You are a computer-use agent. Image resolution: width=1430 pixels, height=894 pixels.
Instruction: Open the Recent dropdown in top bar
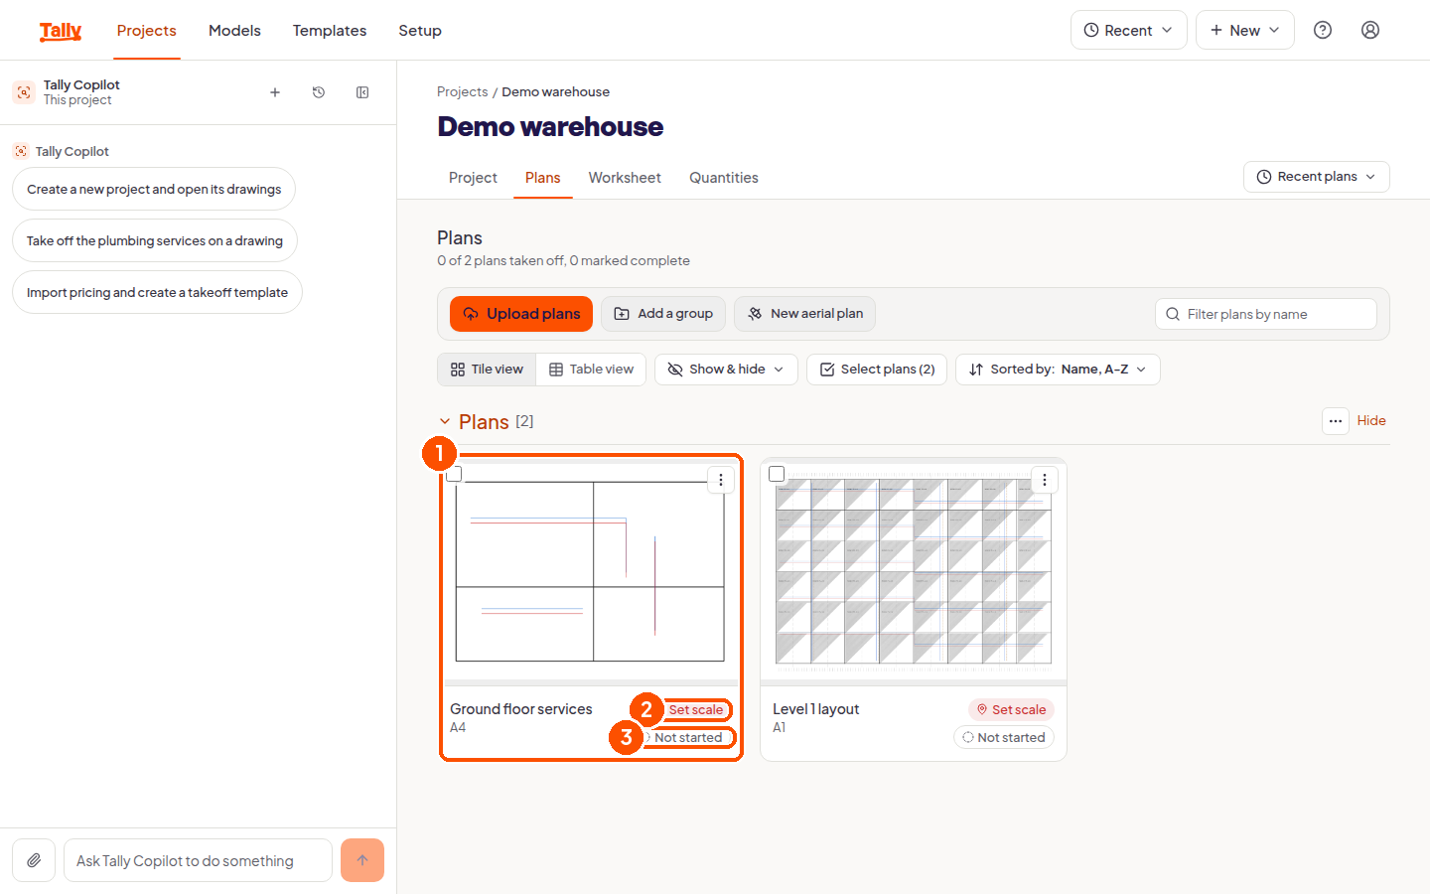(1129, 30)
